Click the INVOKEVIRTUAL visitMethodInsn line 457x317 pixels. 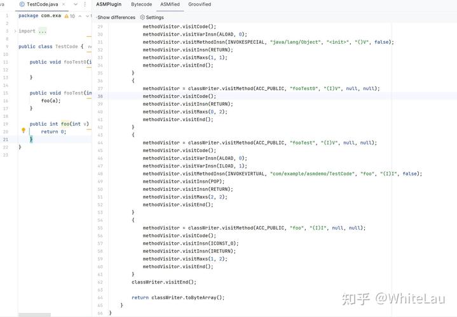[x=282, y=174]
